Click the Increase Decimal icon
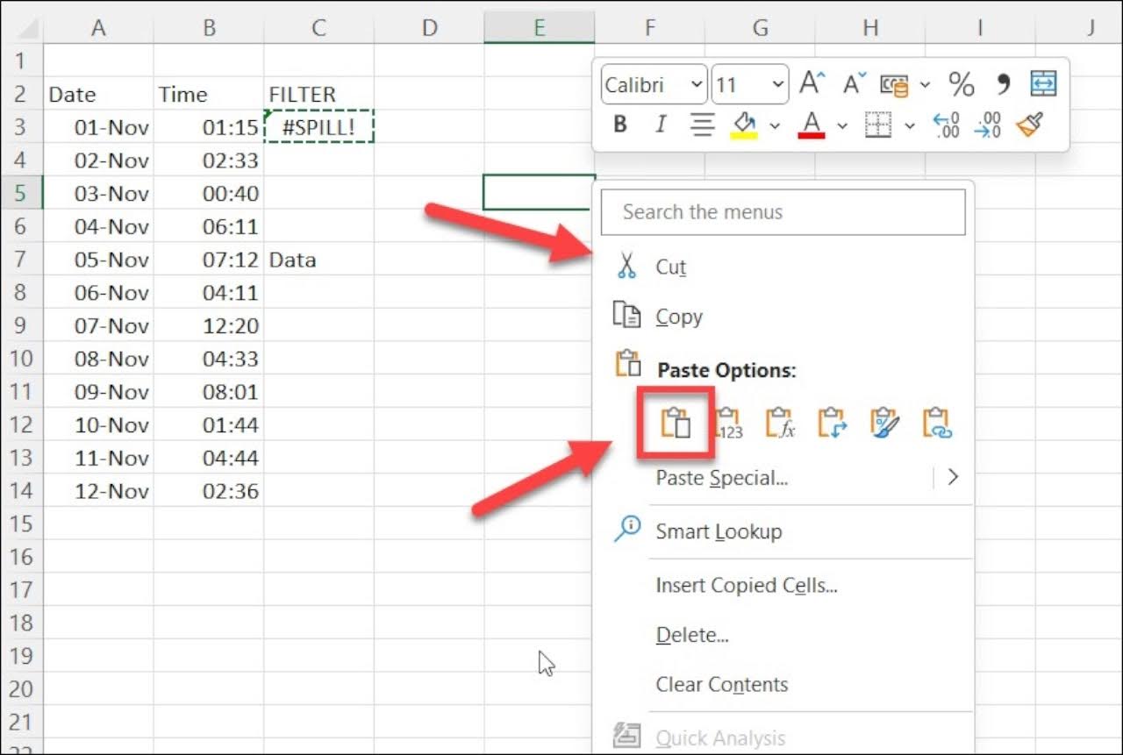 (x=946, y=125)
